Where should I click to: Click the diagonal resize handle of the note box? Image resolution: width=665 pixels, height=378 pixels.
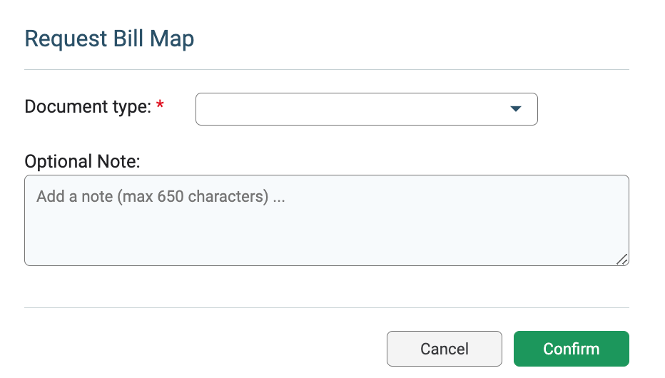coord(621,260)
